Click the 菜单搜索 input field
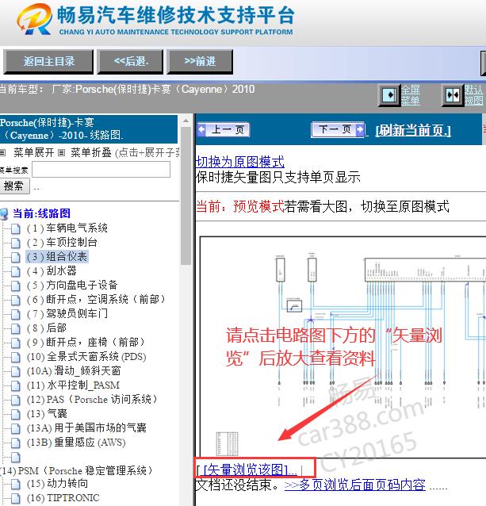 [x=101, y=170]
